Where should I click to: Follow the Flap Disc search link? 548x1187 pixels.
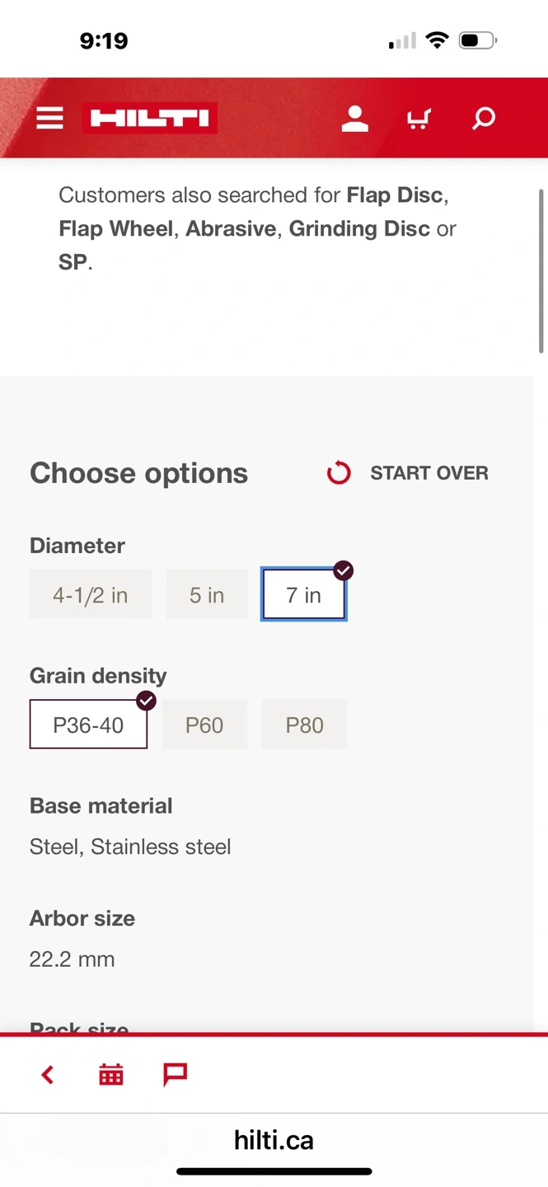pos(396,195)
